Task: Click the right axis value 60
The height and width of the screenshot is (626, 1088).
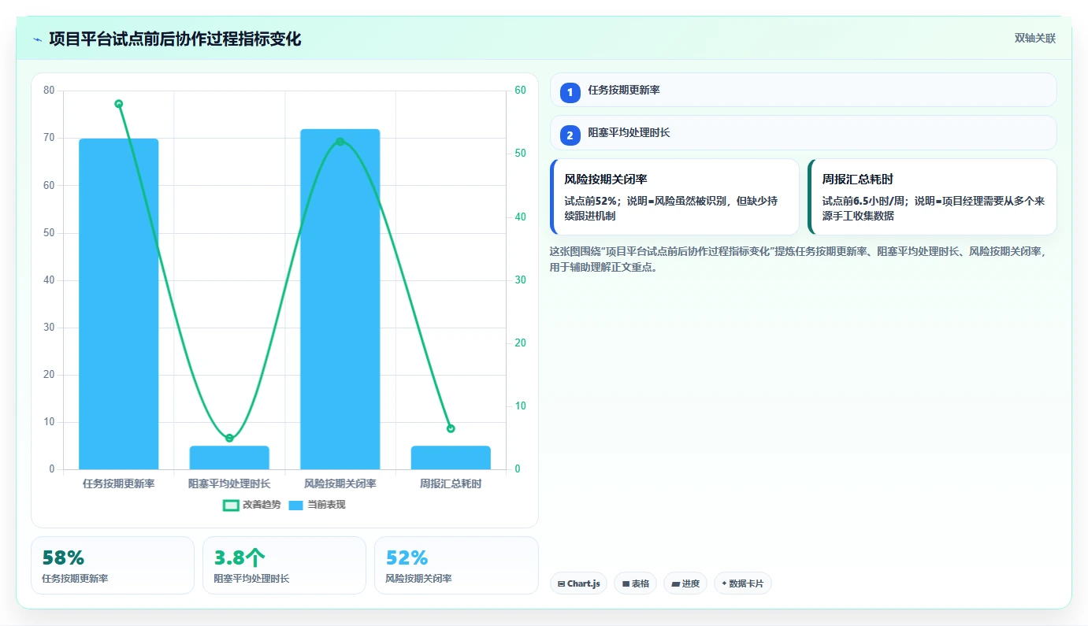Action: point(520,91)
